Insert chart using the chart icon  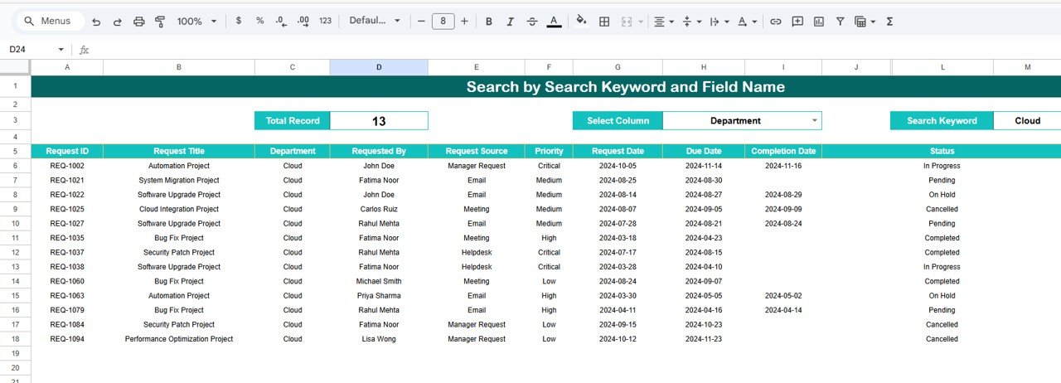(819, 22)
